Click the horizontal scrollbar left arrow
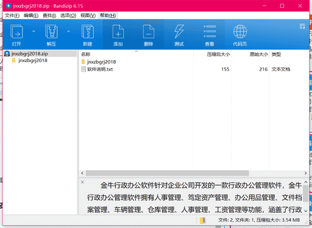Image resolution: width=312 pixels, height=228 pixels. pyautogui.click(x=82, y=173)
